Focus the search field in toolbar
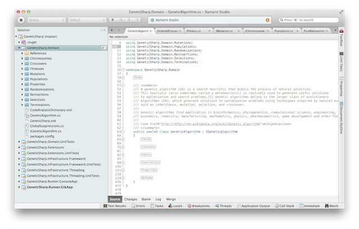359x229 pixels. [309, 20]
